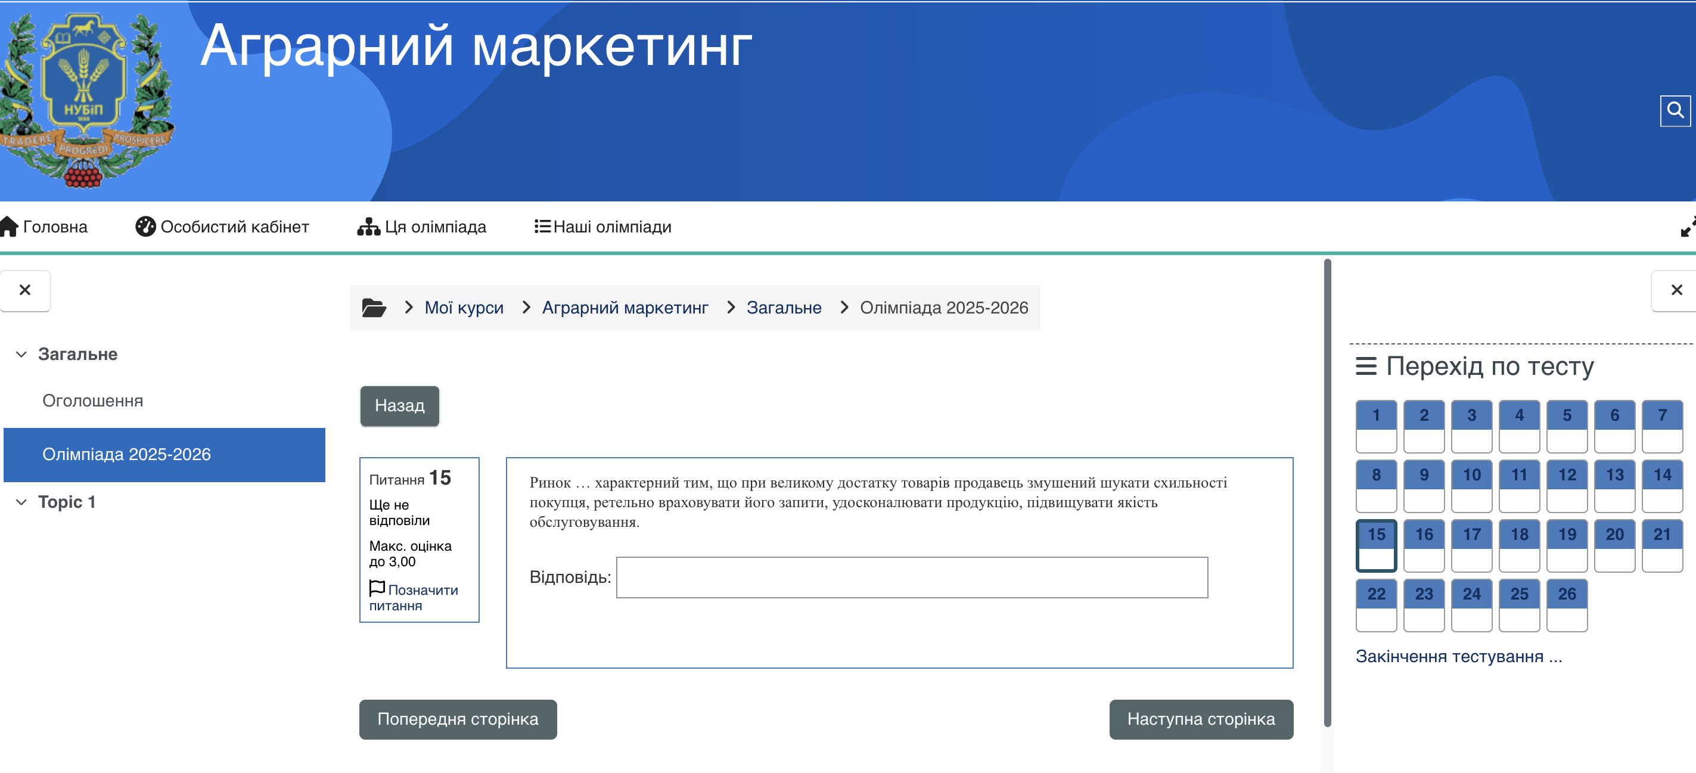Open Наші олімпіади list menu

coord(603,227)
